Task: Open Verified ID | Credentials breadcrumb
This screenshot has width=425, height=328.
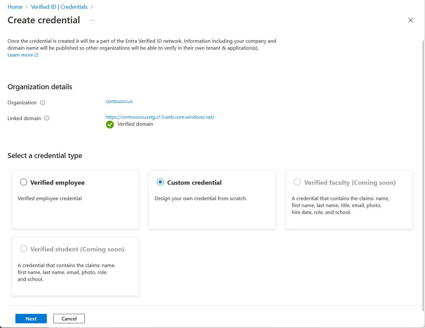Action: point(59,7)
